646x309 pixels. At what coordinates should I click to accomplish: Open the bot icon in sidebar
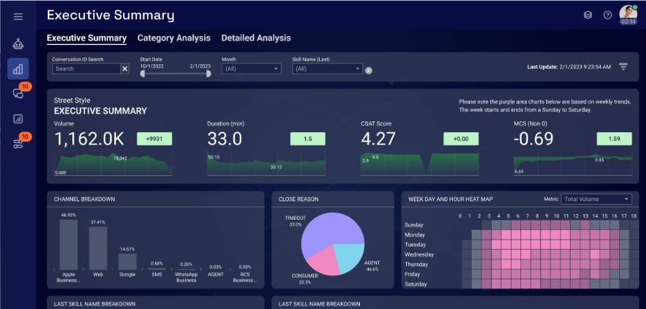click(x=18, y=44)
